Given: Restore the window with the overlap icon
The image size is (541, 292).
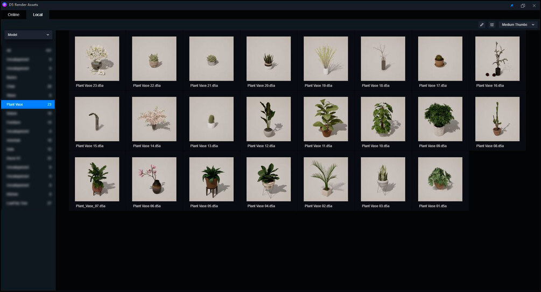Looking at the screenshot, I should click(523, 5).
